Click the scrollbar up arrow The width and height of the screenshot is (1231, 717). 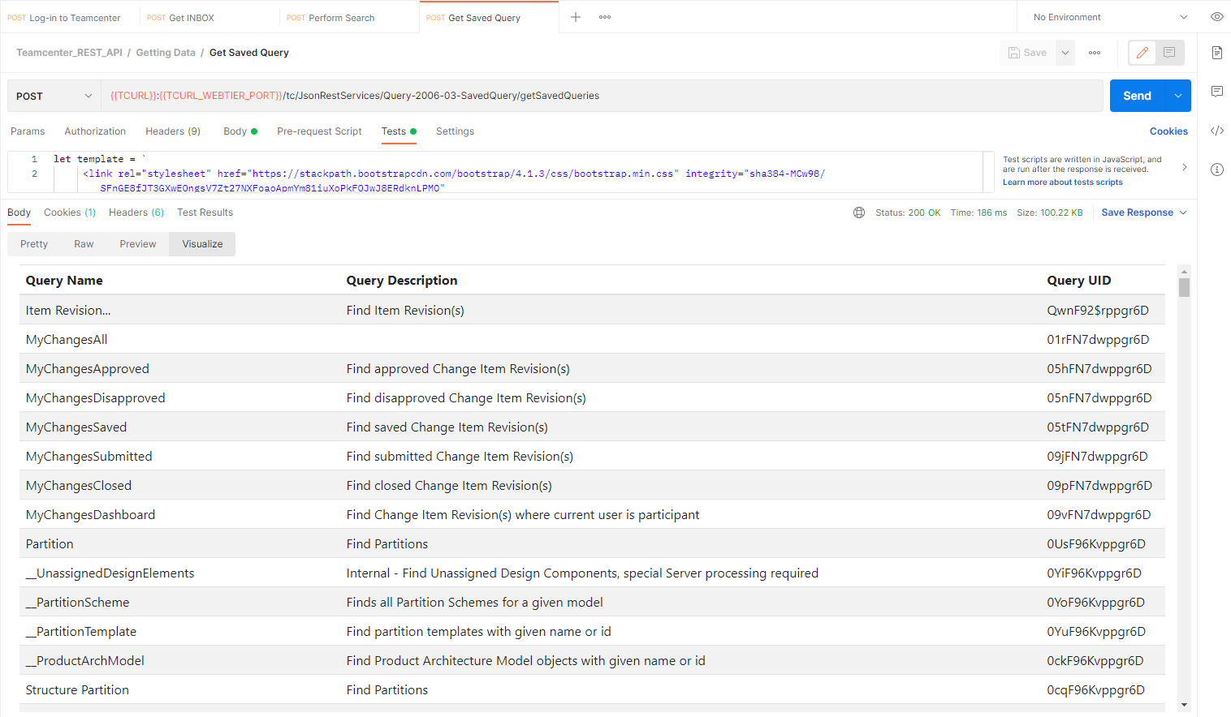point(1184,272)
